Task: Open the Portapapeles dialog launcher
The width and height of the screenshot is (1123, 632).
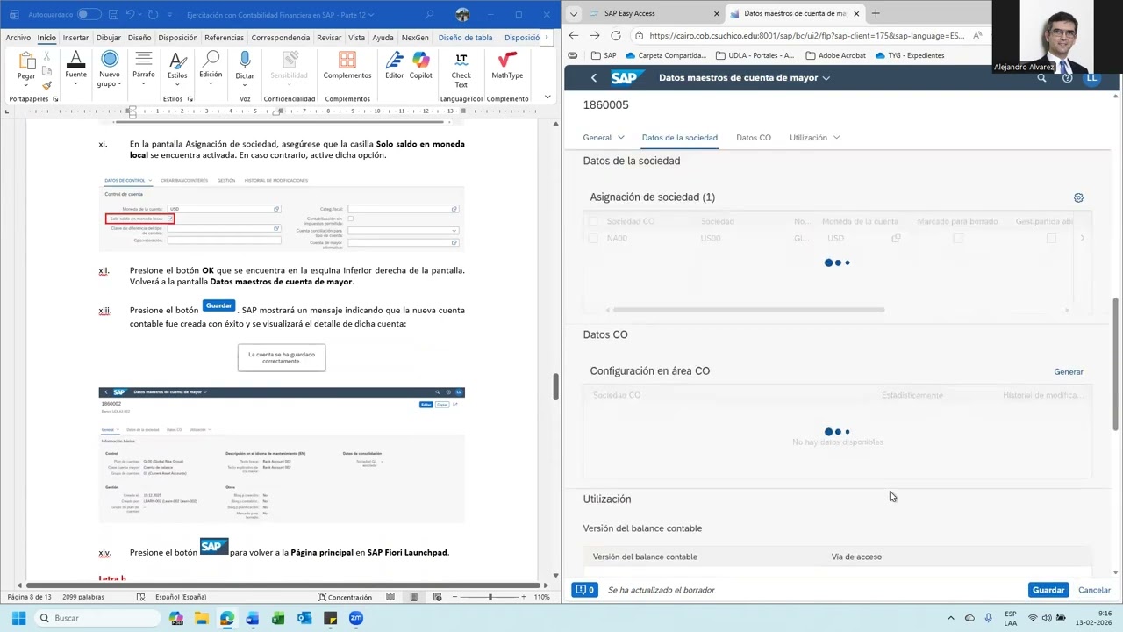Action: click(55, 99)
